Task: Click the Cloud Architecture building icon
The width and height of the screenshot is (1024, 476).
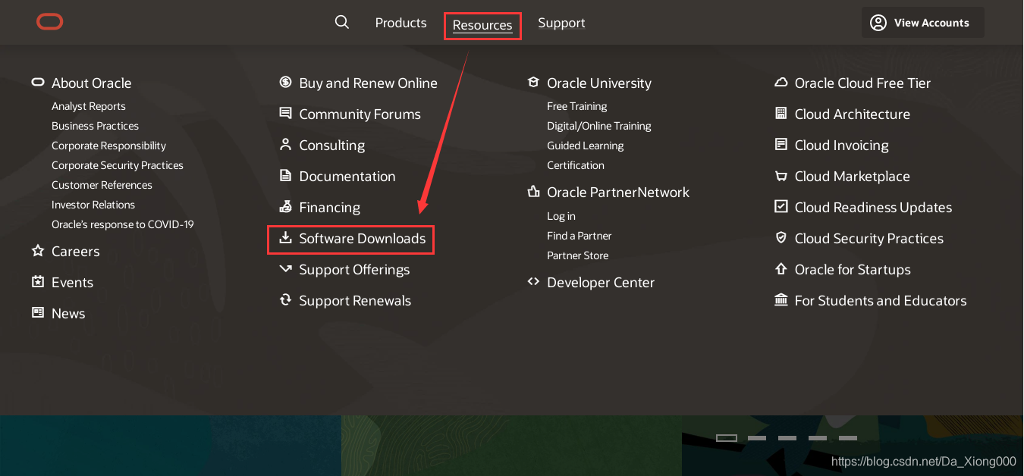Action: (781, 113)
